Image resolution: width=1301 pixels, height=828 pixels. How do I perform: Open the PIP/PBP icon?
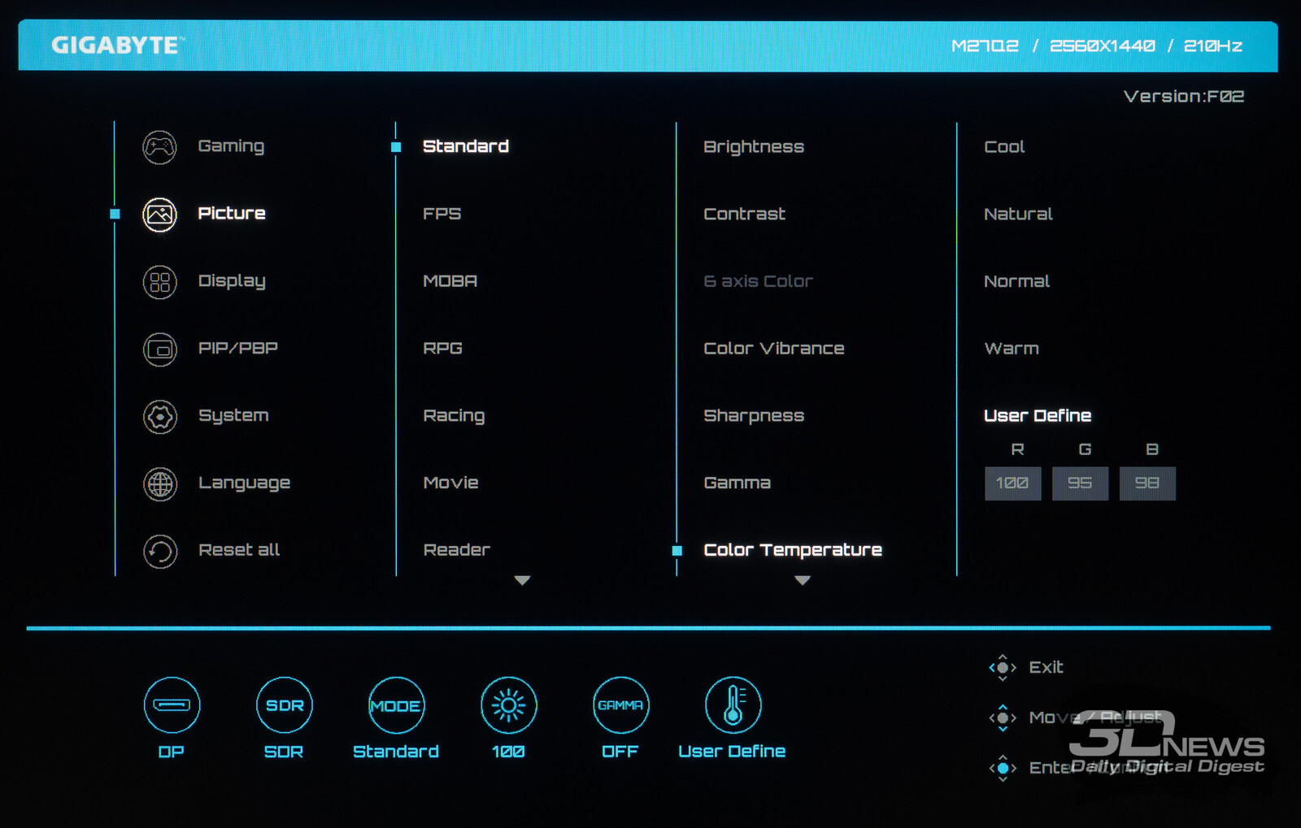[x=159, y=349]
